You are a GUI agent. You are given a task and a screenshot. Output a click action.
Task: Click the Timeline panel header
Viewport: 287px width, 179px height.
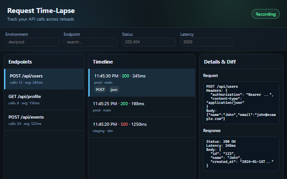point(103,62)
